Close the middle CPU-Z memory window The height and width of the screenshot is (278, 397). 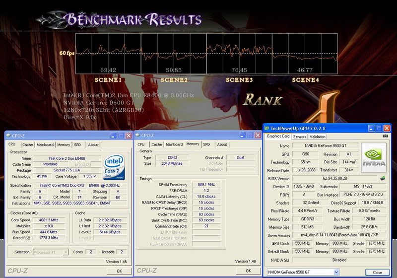tap(258, 135)
